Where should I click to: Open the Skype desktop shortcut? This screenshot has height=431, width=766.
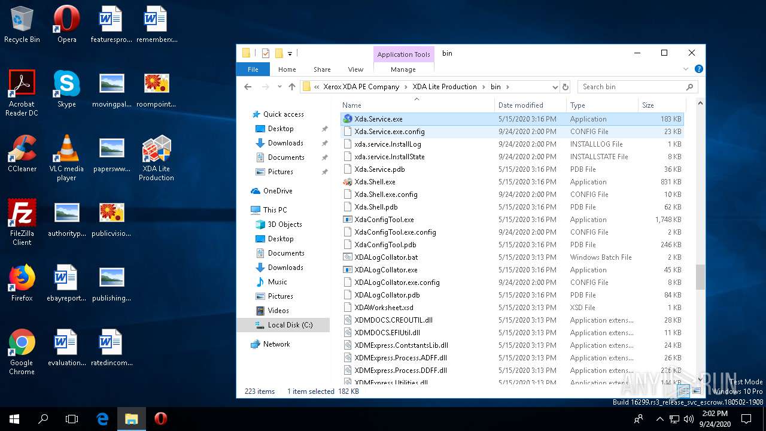click(66, 89)
